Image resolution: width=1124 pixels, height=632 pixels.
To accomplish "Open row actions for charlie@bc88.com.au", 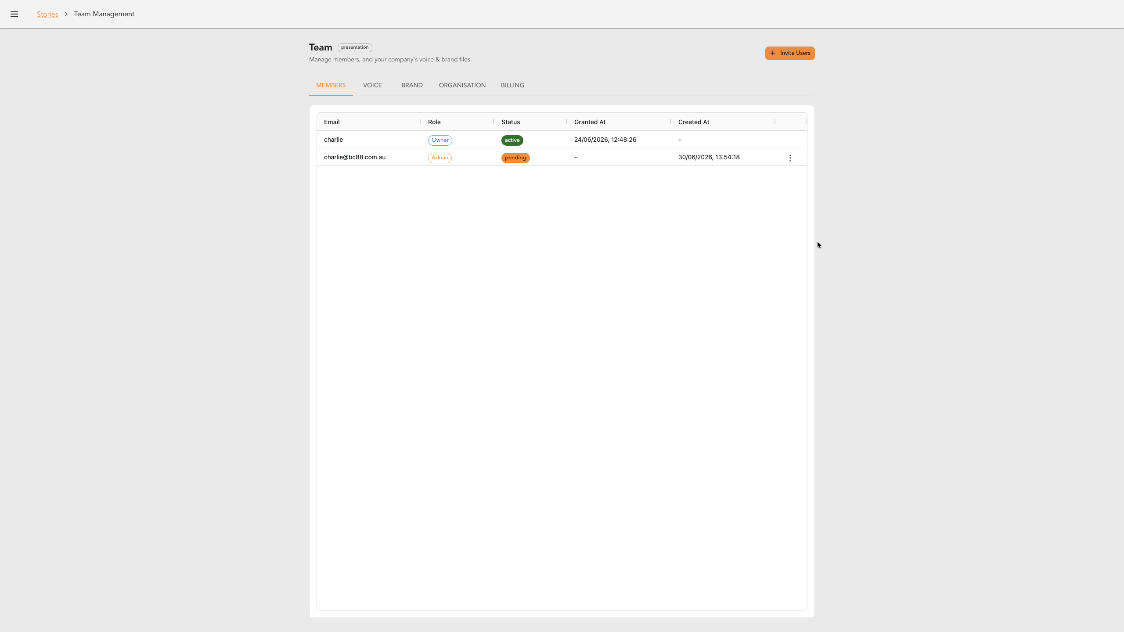I will click(x=790, y=158).
